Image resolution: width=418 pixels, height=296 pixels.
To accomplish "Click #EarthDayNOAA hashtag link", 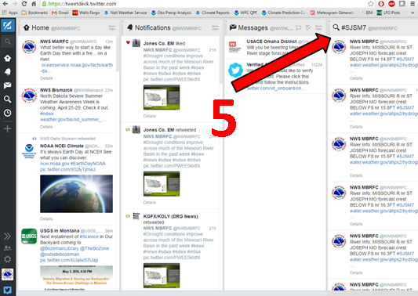I will pos(88,164).
